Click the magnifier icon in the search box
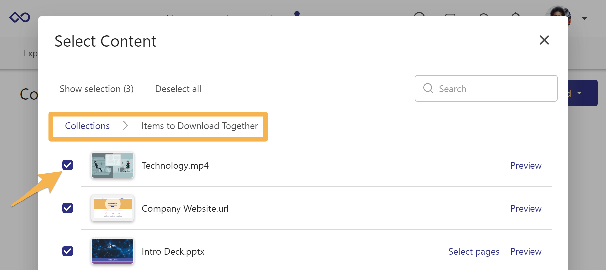This screenshot has width=606, height=270. point(428,88)
